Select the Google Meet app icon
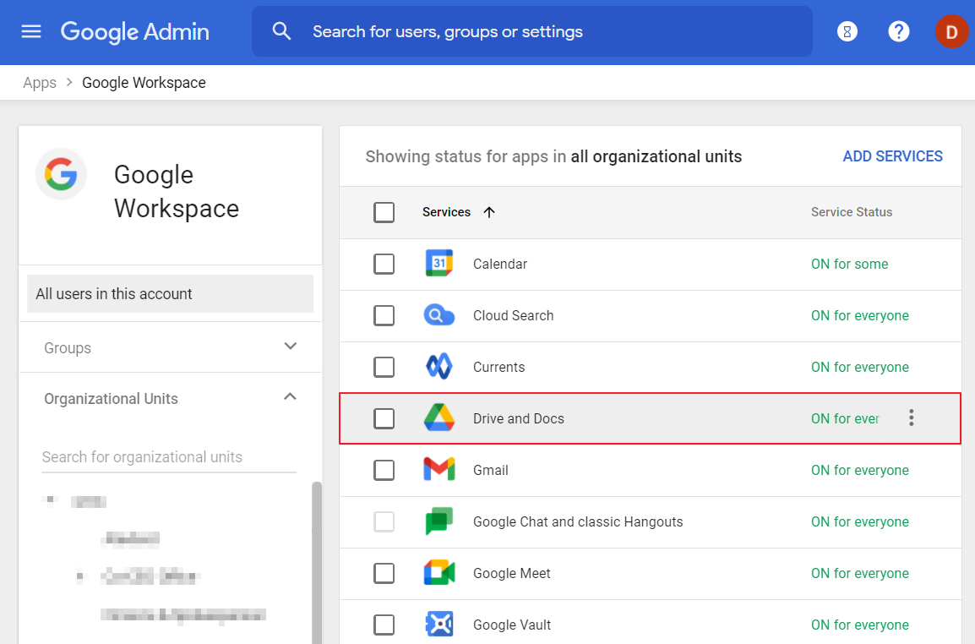 pyautogui.click(x=438, y=573)
